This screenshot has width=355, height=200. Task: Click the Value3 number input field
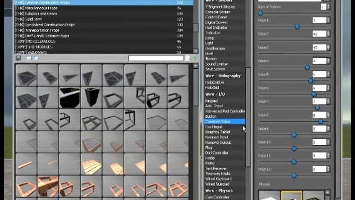[319, 47]
